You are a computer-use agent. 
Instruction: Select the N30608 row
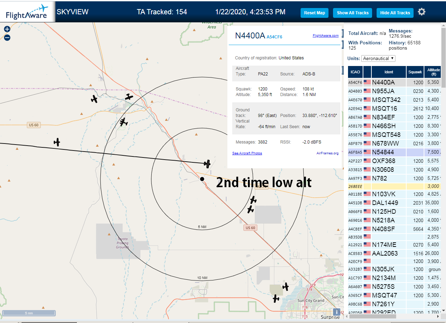pos(395,170)
